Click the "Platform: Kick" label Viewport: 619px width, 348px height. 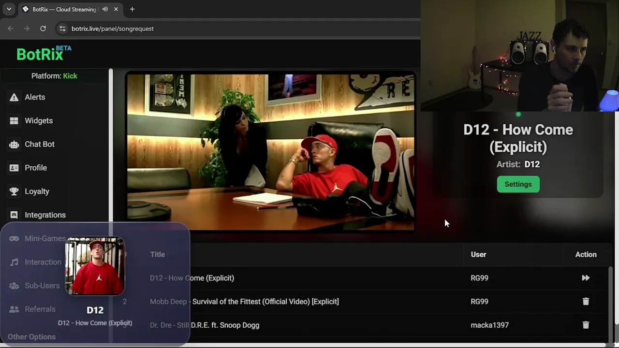coord(54,76)
